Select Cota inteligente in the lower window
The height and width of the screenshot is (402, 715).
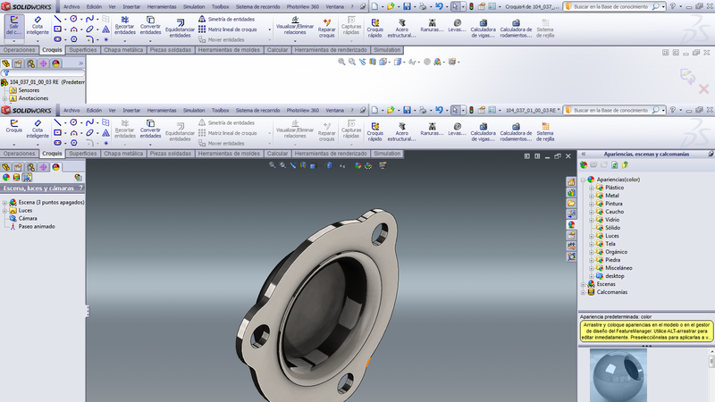pos(38,130)
